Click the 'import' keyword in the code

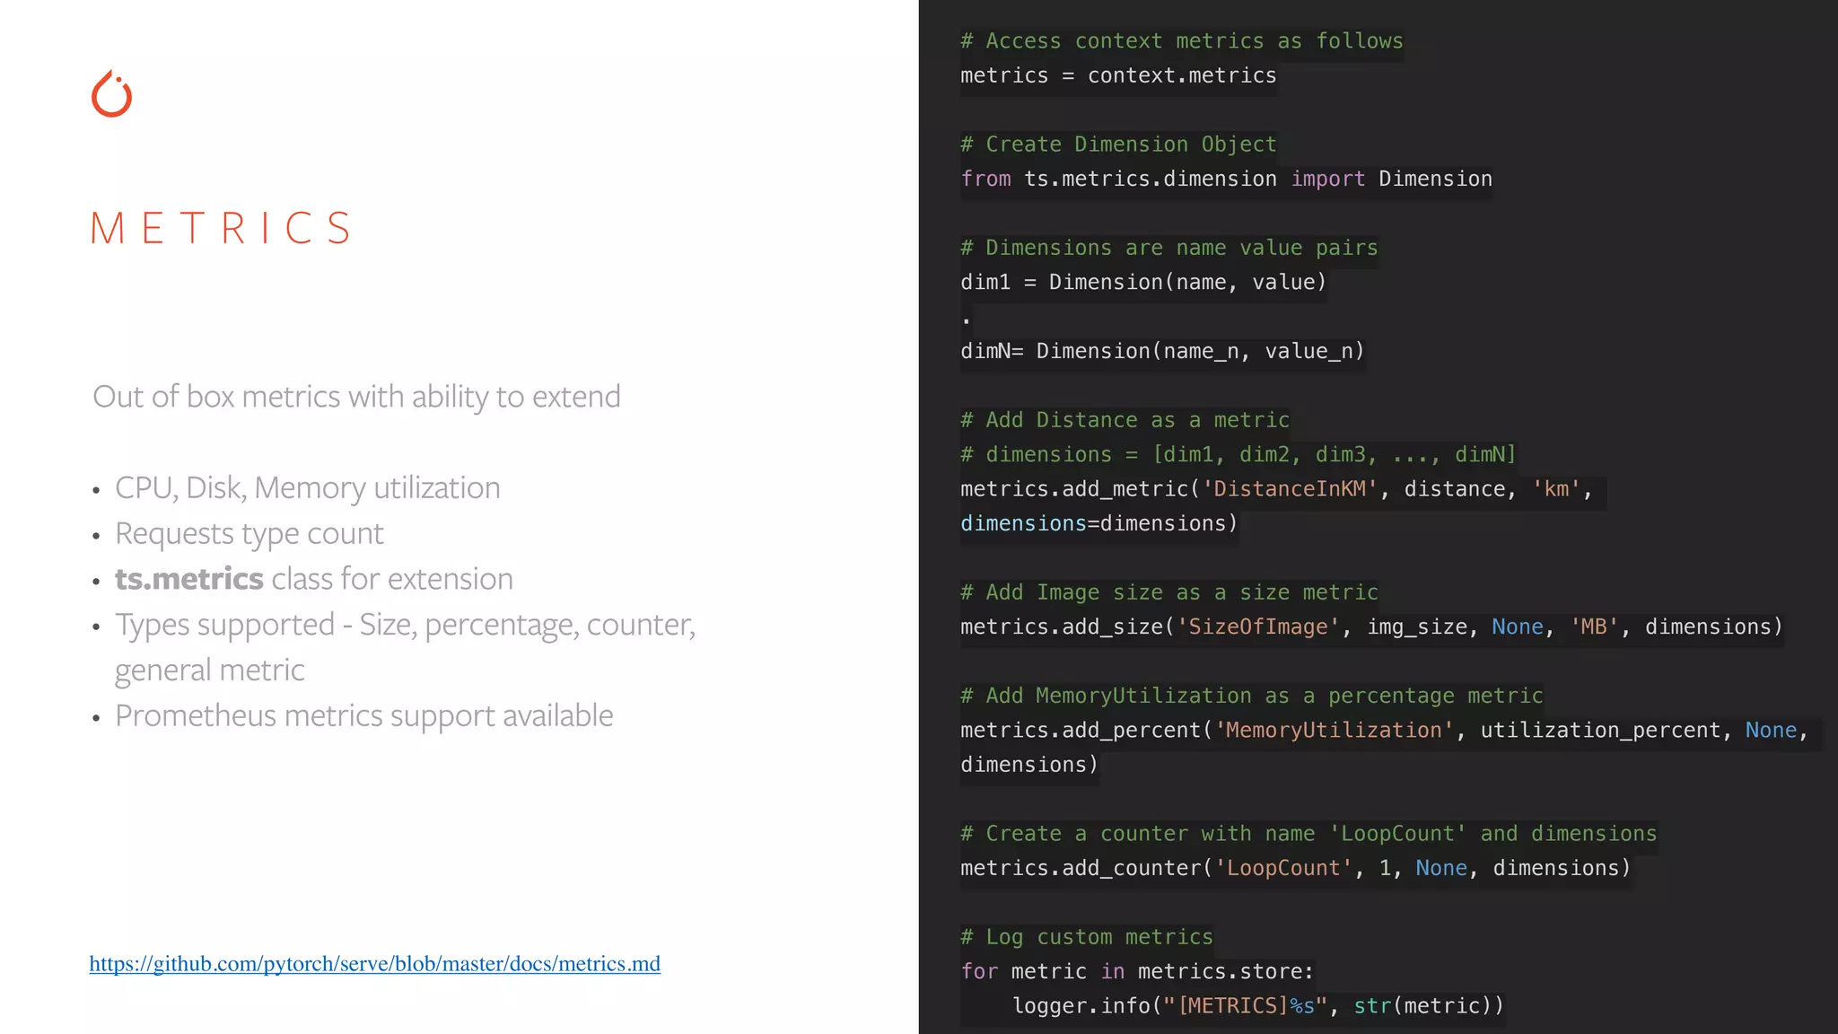click(1327, 179)
